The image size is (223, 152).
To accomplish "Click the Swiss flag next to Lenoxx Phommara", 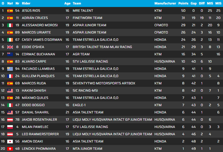I will [x=10, y=149].
